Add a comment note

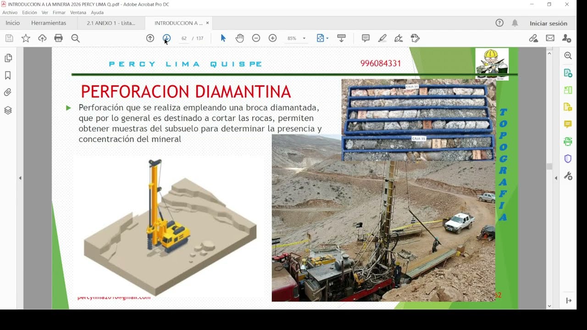(365, 38)
